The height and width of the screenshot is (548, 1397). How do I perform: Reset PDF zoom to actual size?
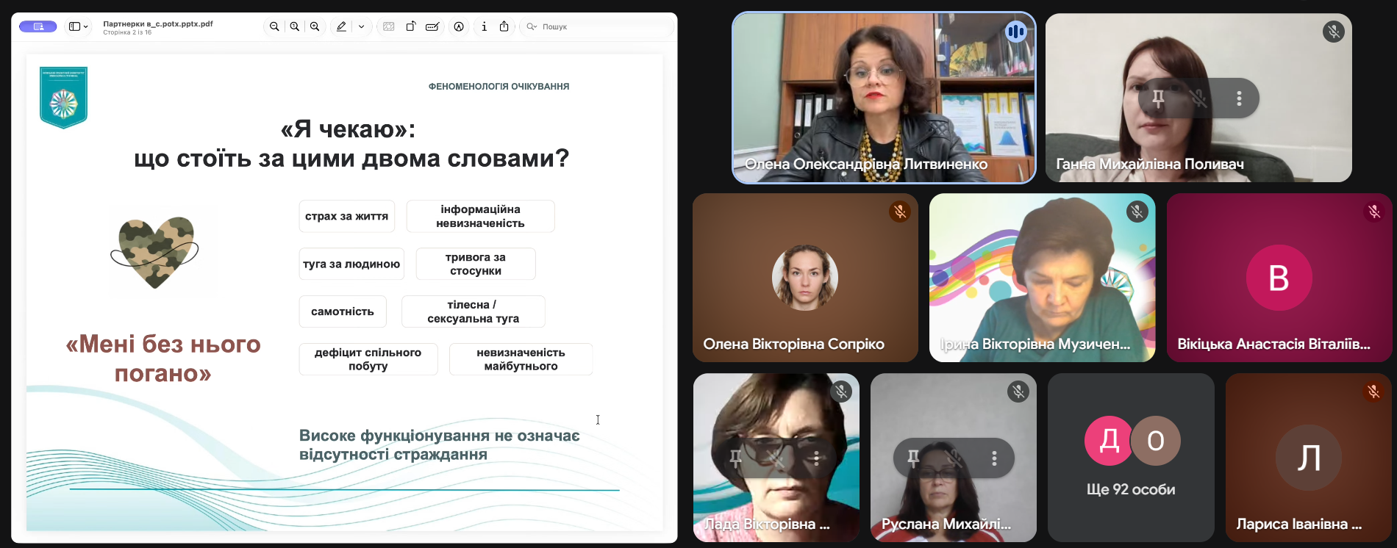tap(294, 26)
